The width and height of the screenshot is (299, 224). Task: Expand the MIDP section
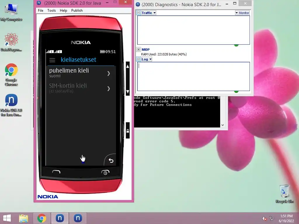click(139, 50)
